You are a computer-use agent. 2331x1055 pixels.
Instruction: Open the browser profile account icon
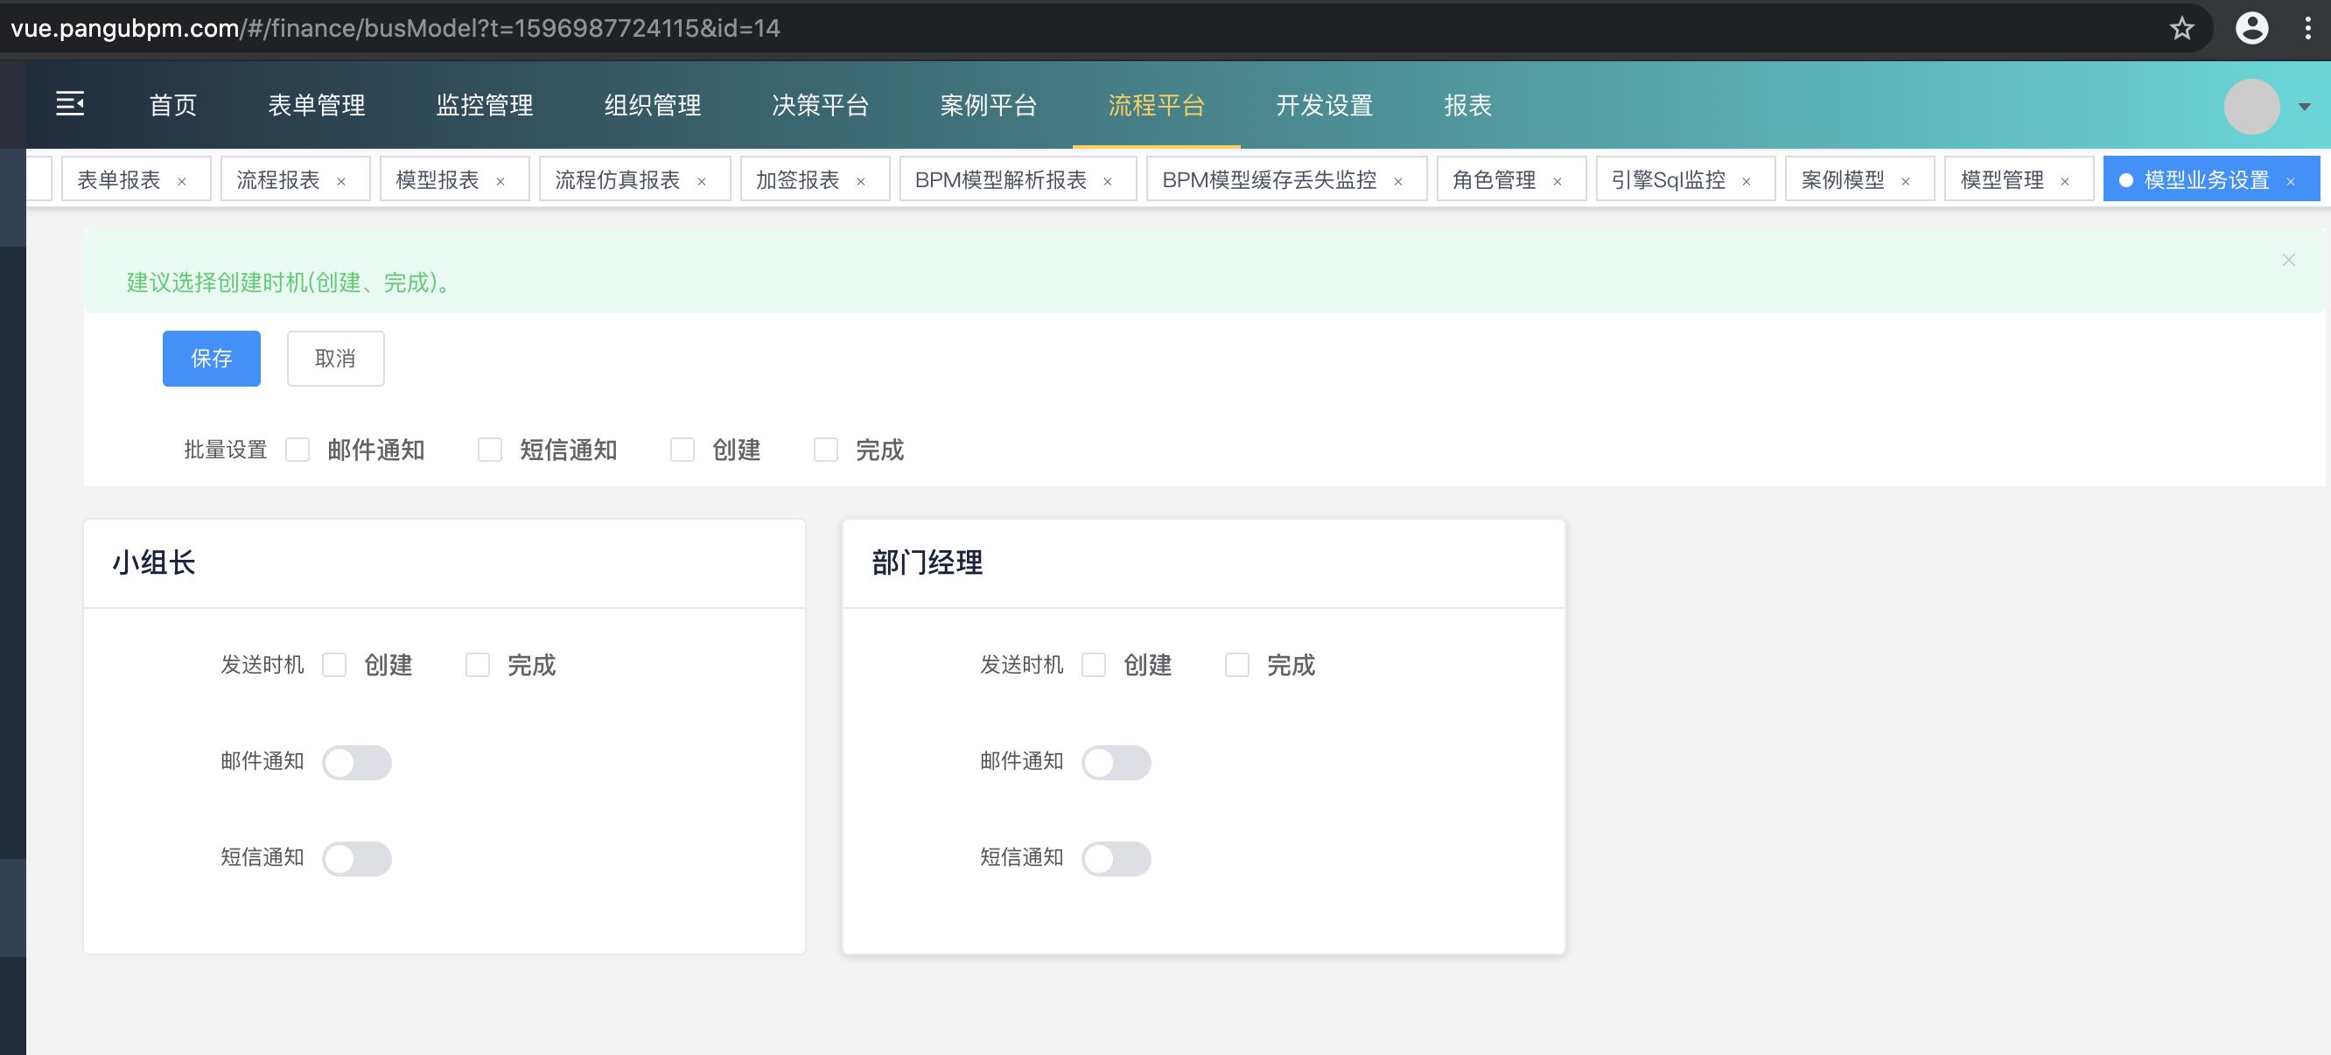click(2251, 28)
